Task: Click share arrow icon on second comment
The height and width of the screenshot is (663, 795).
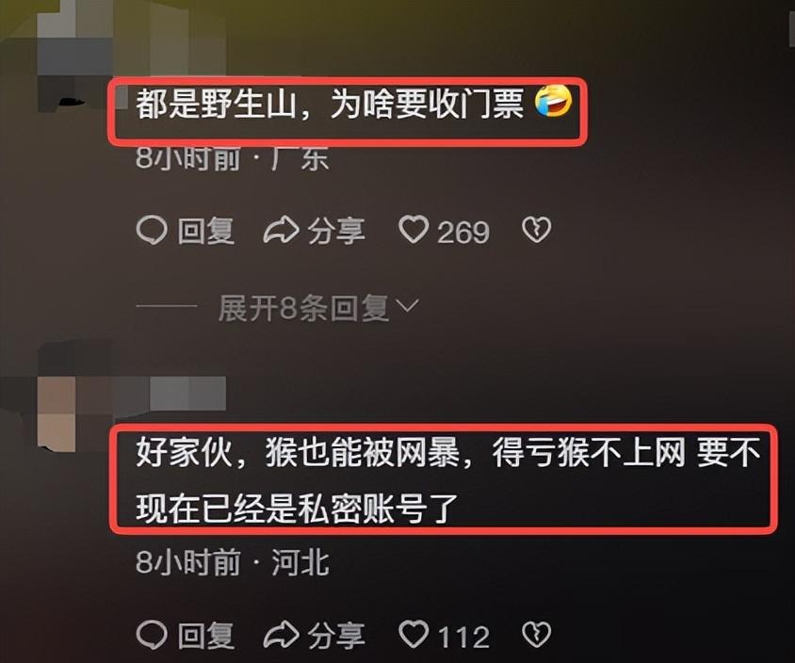Action: click(281, 635)
